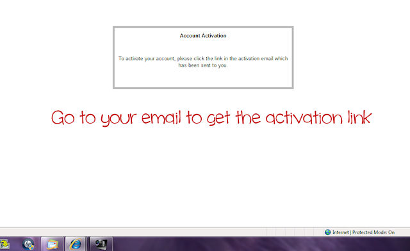This screenshot has width=410, height=251.
Task: Click the Internet zone label in status bar
Action: [340, 232]
